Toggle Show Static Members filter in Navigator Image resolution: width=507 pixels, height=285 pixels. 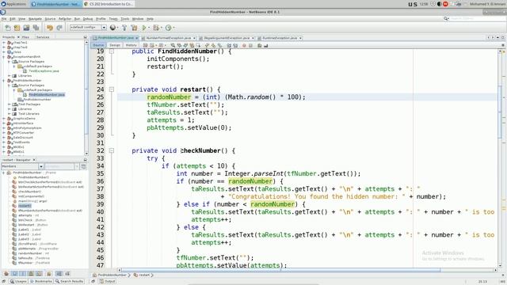(23, 274)
